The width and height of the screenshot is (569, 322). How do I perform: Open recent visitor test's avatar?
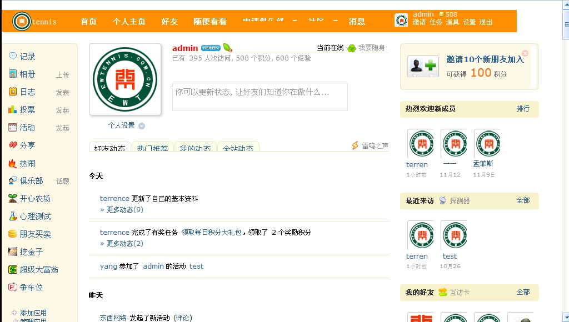[455, 235]
